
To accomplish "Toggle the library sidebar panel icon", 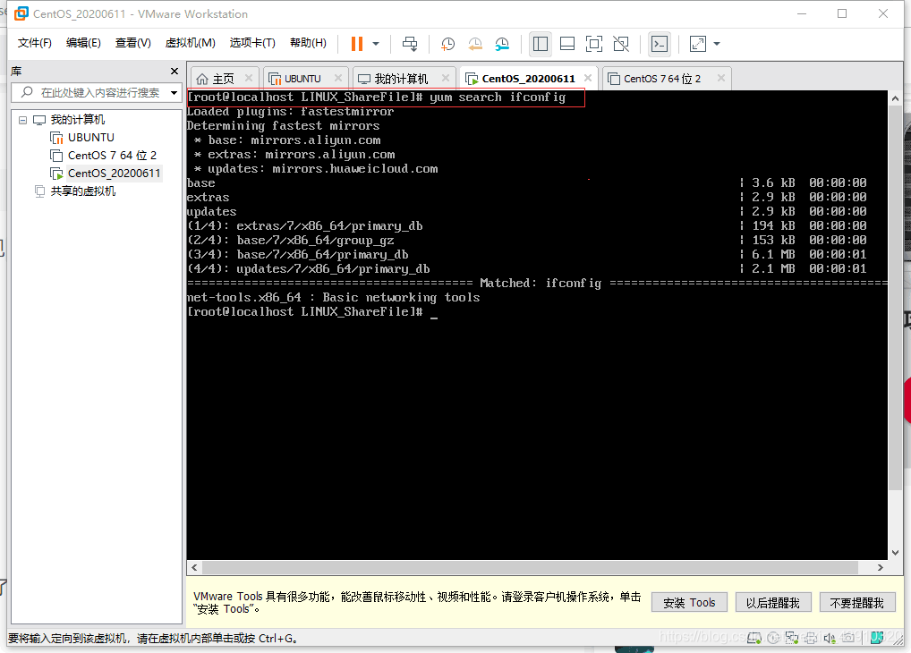I will [541, 44].
